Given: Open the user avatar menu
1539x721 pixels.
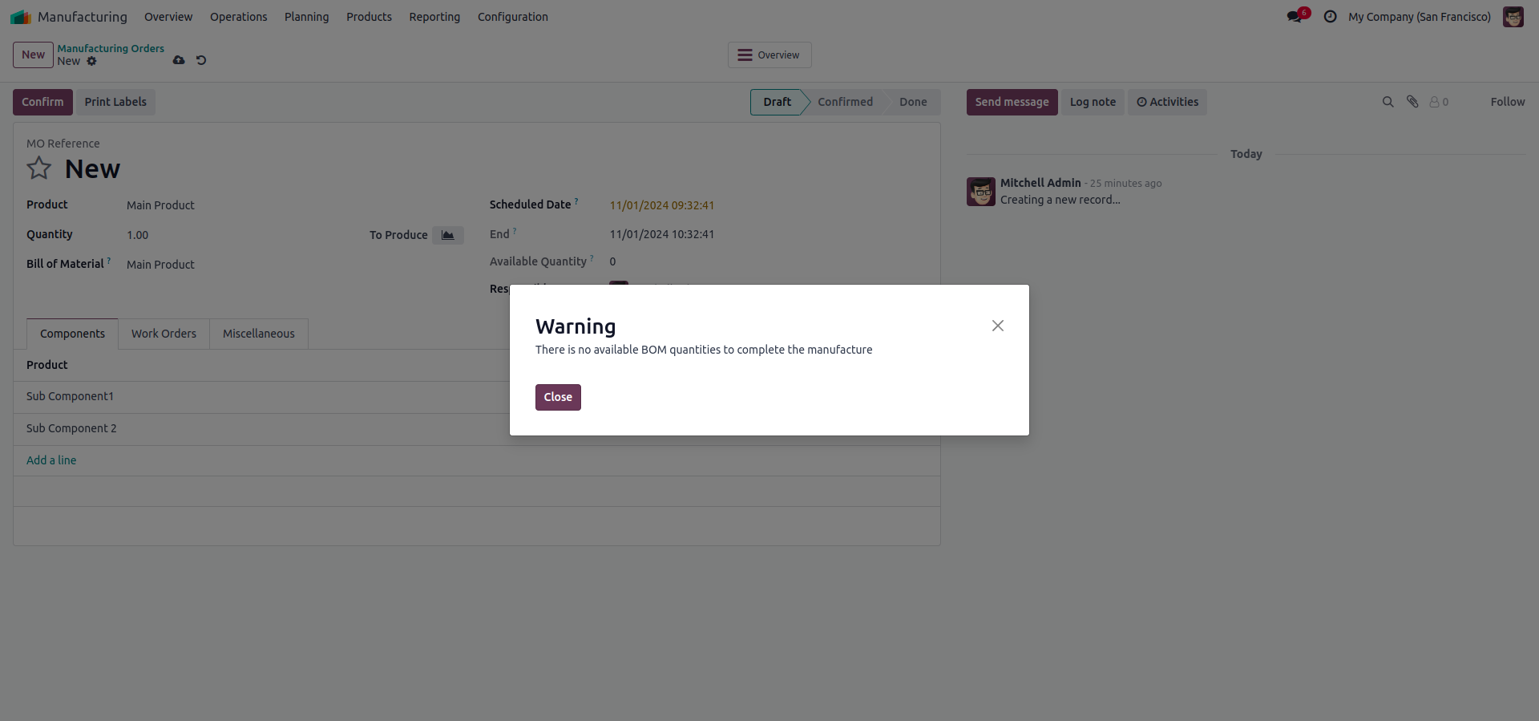Looking at the screenshot, I should 1513,17.
